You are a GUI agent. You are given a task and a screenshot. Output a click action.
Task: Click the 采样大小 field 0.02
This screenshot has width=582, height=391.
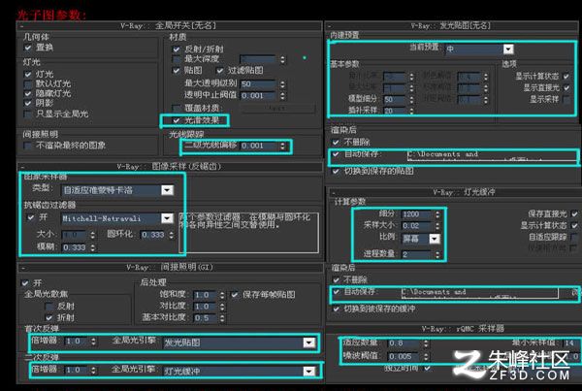(416, 226)
